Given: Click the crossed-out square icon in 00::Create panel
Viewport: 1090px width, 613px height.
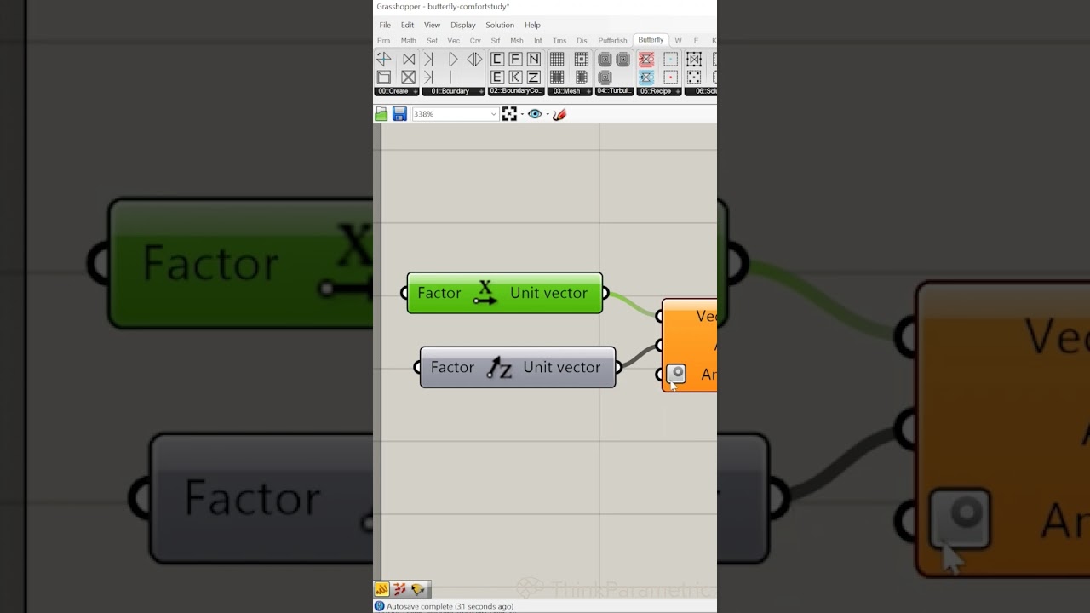Looking at the screenshot, I should [409, 77].
